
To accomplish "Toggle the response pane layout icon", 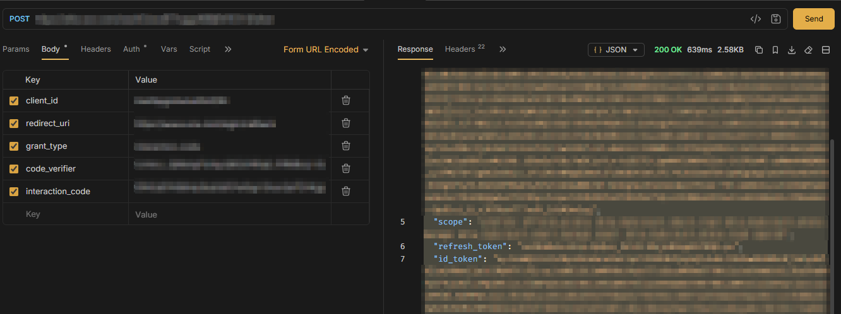I will point(825,50).
